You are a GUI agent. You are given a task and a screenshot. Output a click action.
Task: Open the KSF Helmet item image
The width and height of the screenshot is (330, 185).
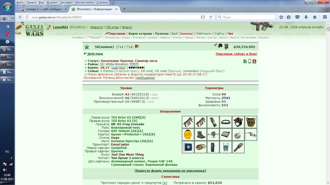[x=238, y=122]
